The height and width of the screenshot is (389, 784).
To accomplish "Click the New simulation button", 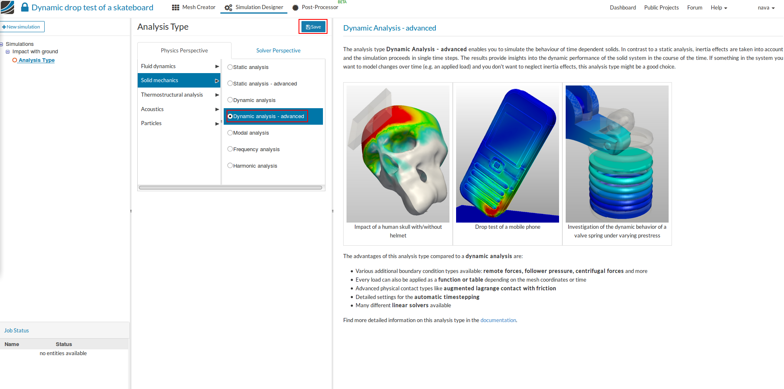I will click(22, 26).
